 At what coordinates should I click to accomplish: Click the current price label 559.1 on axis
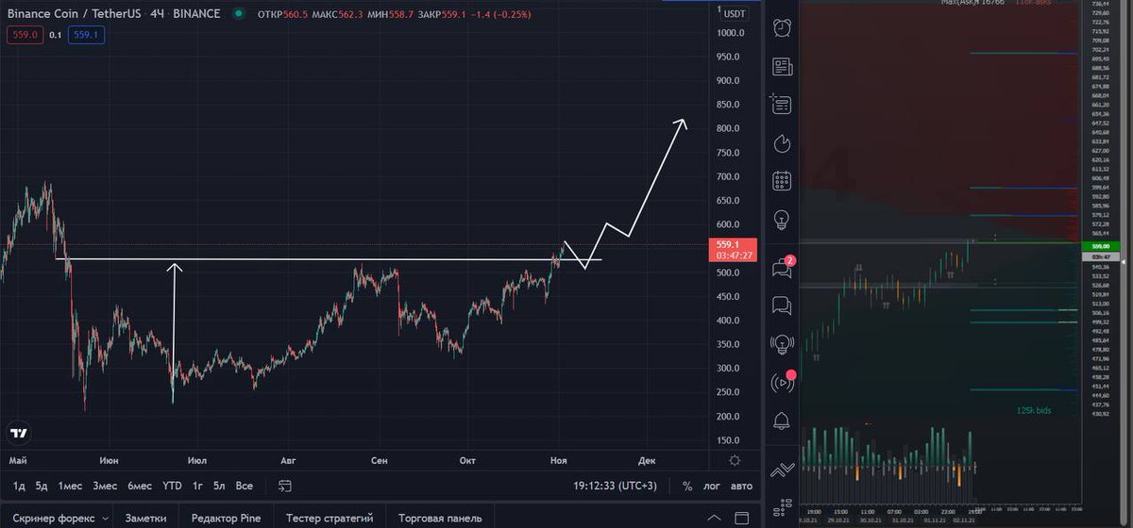[x=735, y=249]
